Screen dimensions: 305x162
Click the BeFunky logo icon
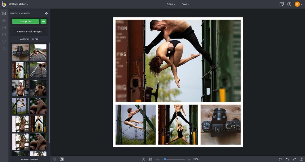click(4, 4)
